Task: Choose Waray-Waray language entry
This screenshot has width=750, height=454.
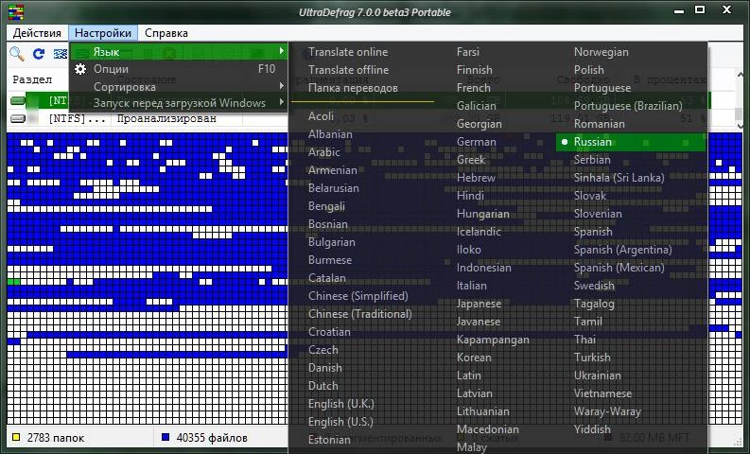Action: coord(607,411)
